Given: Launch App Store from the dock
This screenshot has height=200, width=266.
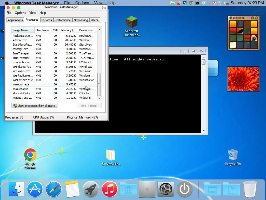Looking at the screenshot, I should (x=35, y=189).
